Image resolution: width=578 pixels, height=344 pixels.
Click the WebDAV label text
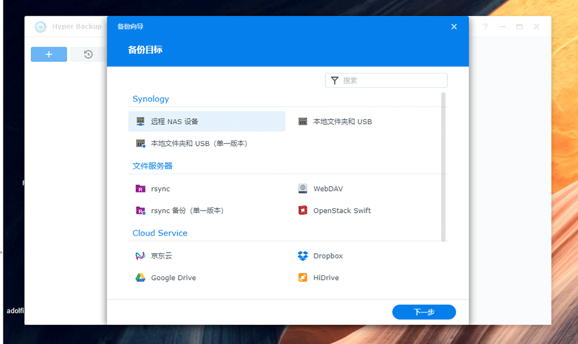328,189
